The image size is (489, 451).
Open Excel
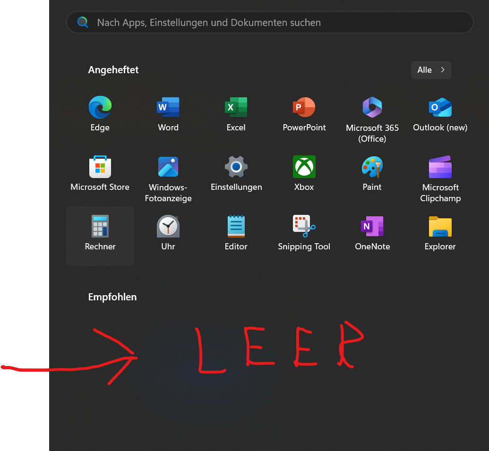point(236,114)
